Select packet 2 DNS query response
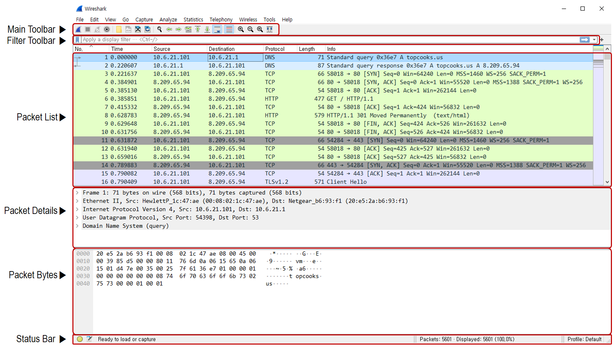 point(333,66)
